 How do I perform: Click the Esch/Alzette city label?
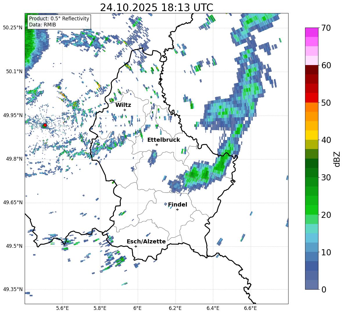pos(146,241)
